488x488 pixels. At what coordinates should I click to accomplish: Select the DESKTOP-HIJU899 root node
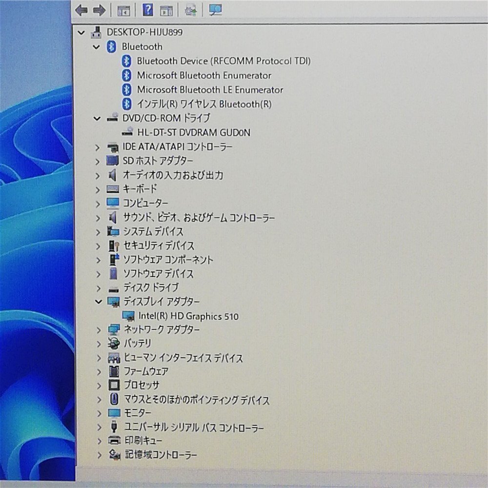click(144, 32)
